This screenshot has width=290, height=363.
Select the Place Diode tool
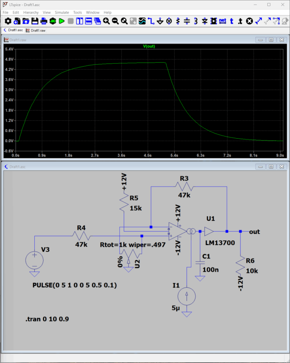[205, 21]
